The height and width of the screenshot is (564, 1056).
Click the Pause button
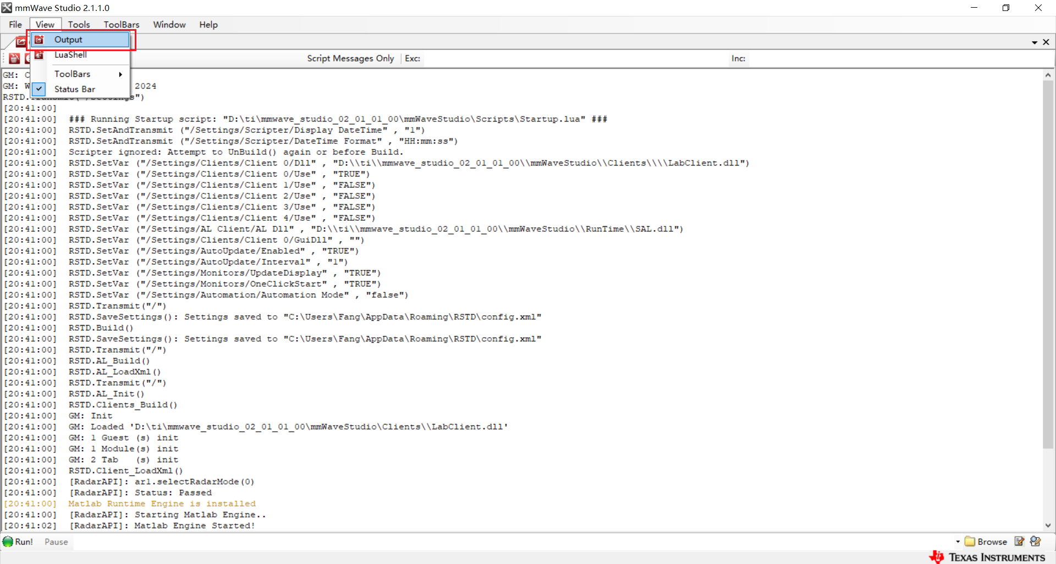coord(56,541)
